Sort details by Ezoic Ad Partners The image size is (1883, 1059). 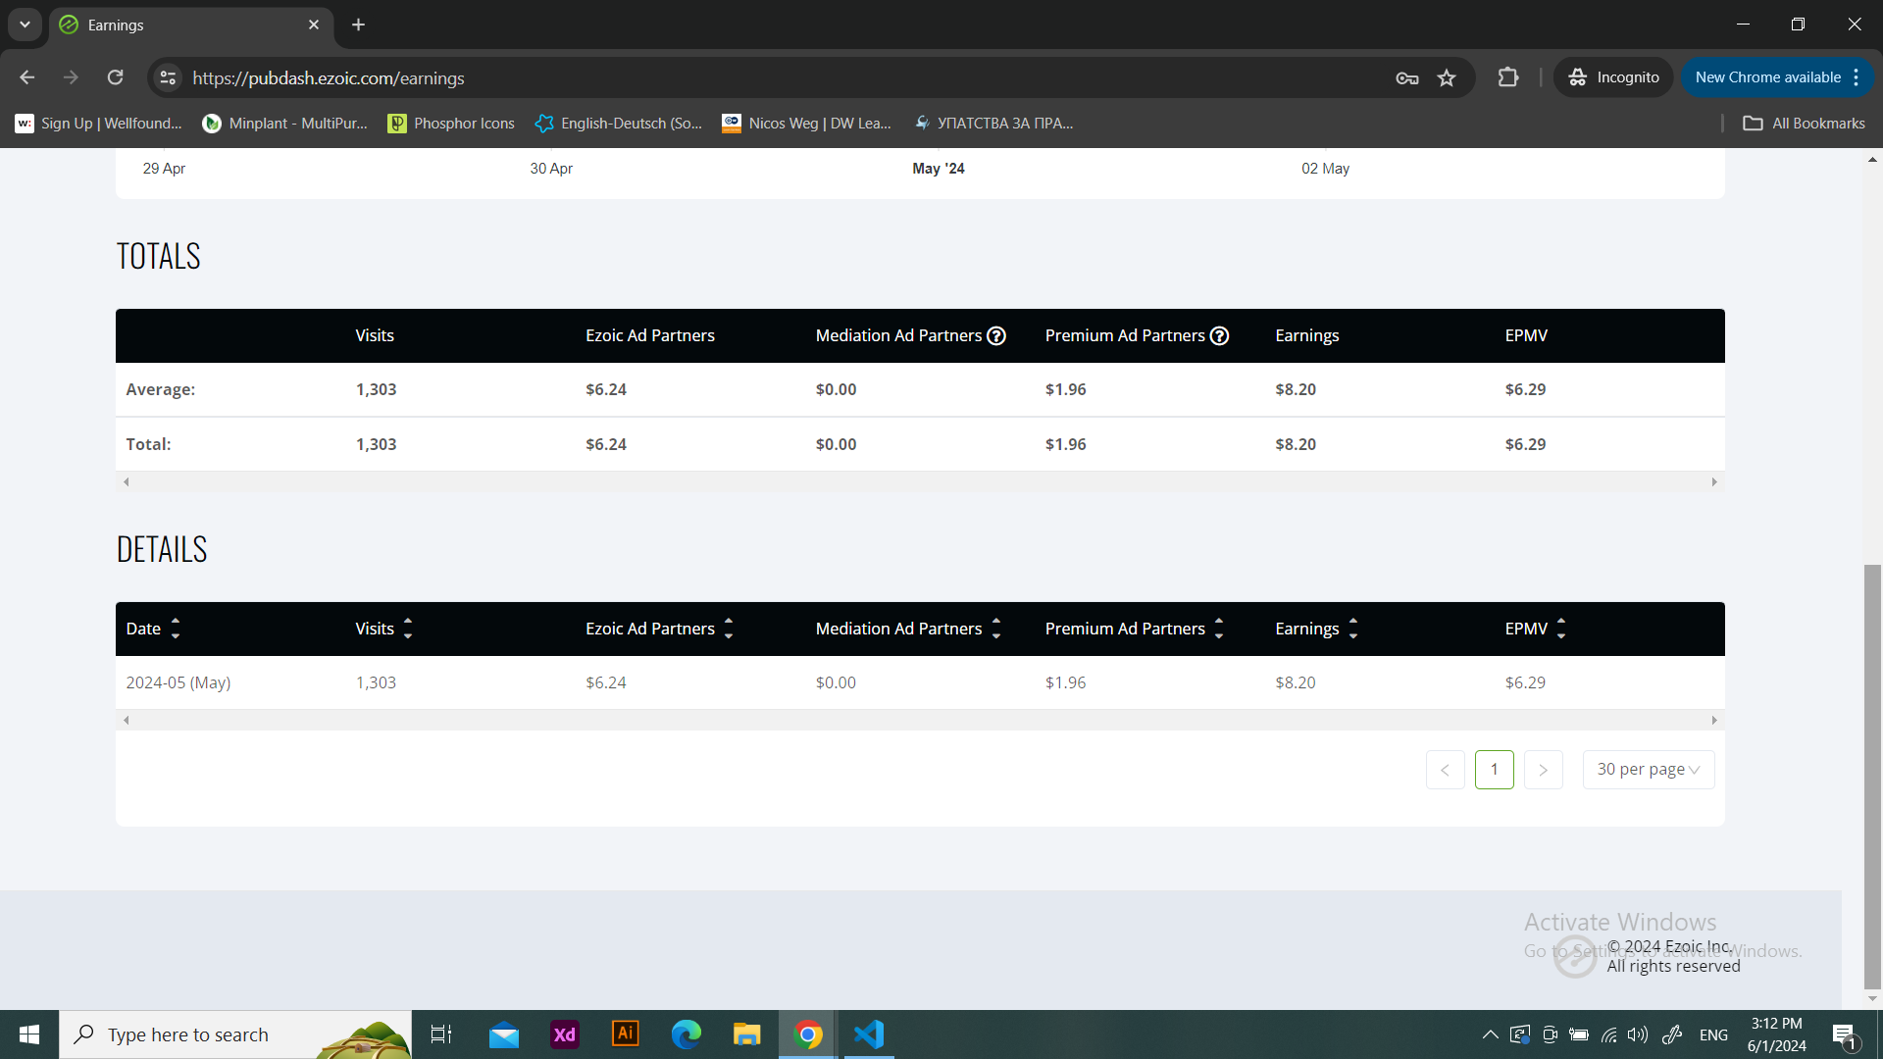[x=729, y=629]
